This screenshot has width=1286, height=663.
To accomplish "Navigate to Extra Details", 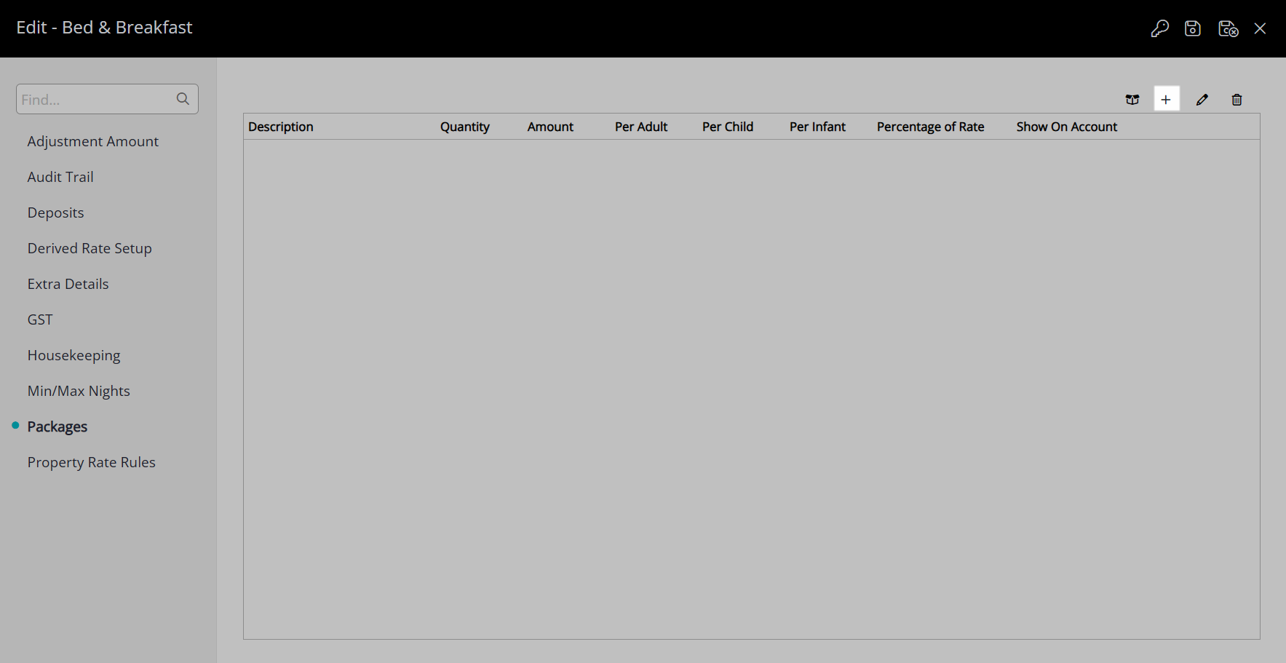I will pyautogui.click(x=68, y=284).
